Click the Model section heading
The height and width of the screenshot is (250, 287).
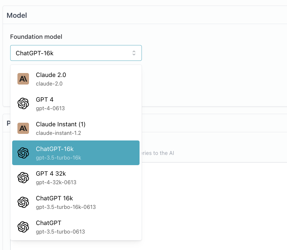coord(17,15)
